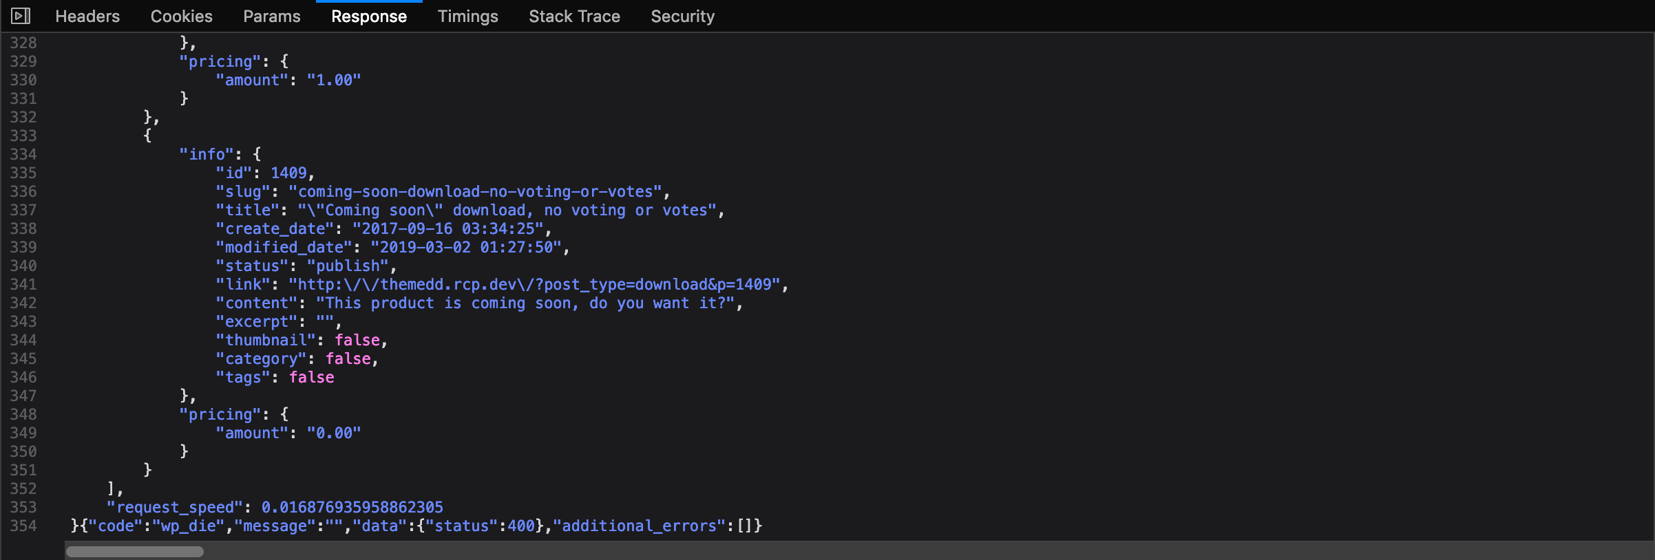Select modified_date value "2019-03-02 01:27:50"
Viewport: 1655px width, 560px height.
(x=466, y=247)
